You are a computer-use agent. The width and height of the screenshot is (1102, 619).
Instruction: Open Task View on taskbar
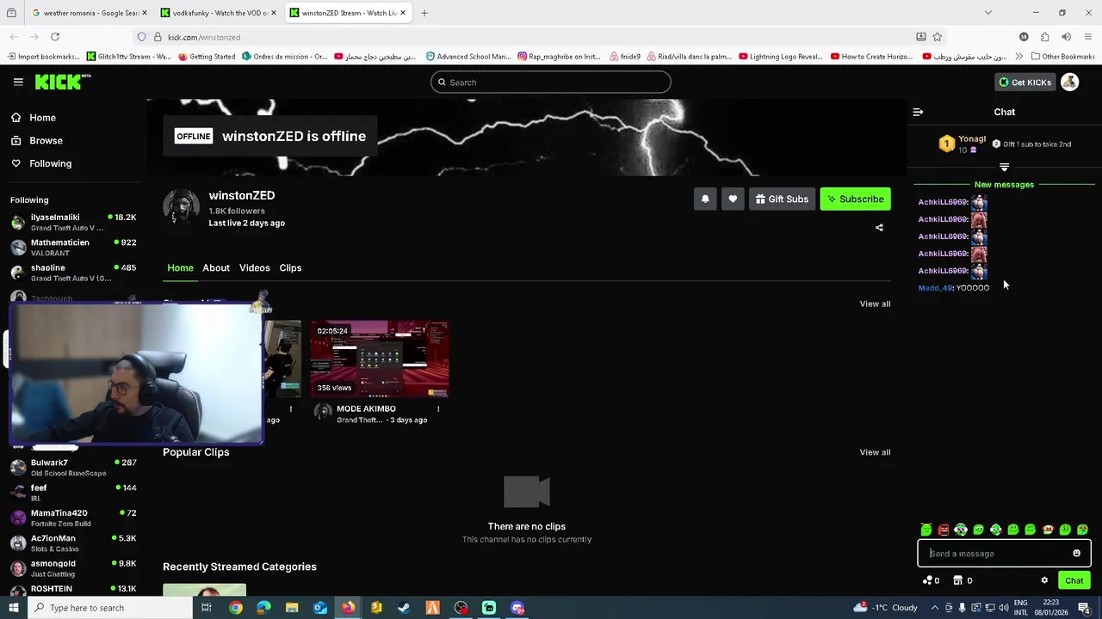coord(206,608)
